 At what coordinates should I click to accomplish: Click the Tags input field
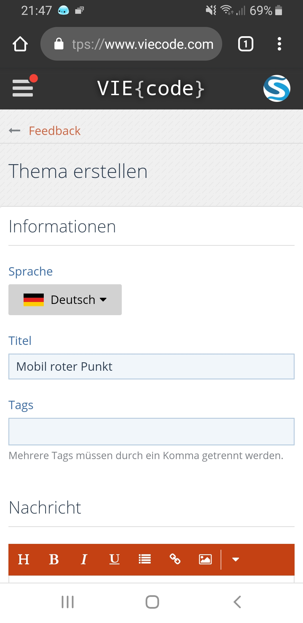pyautogui.click(x=151, y=432)
